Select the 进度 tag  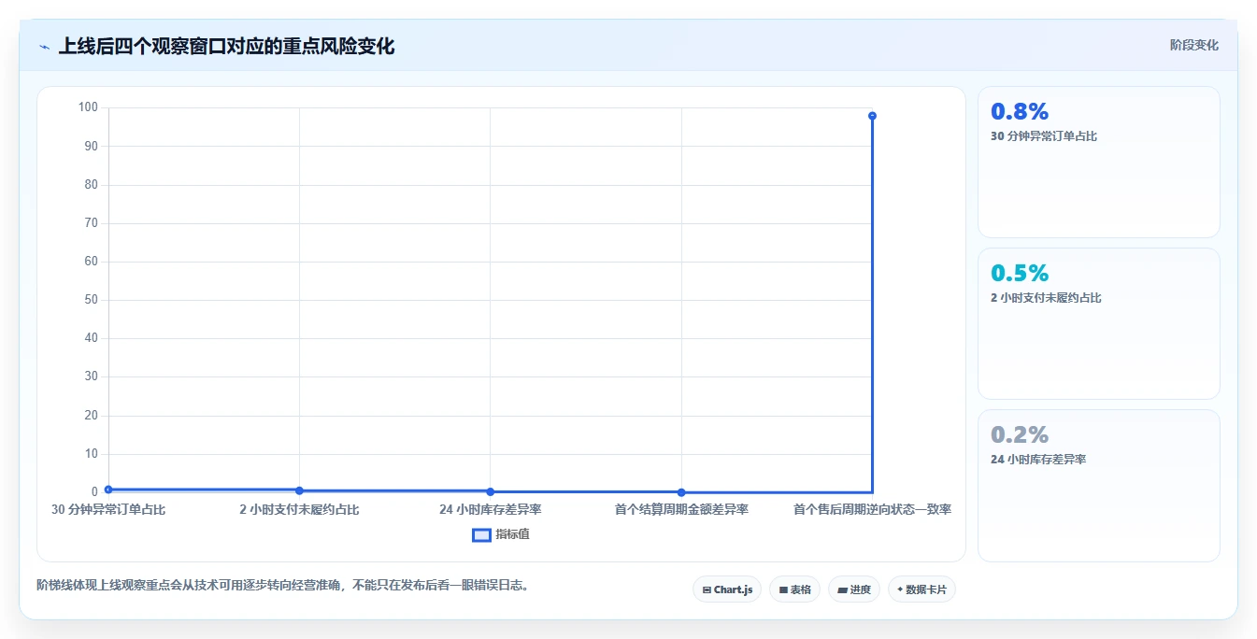click(854, 589)
